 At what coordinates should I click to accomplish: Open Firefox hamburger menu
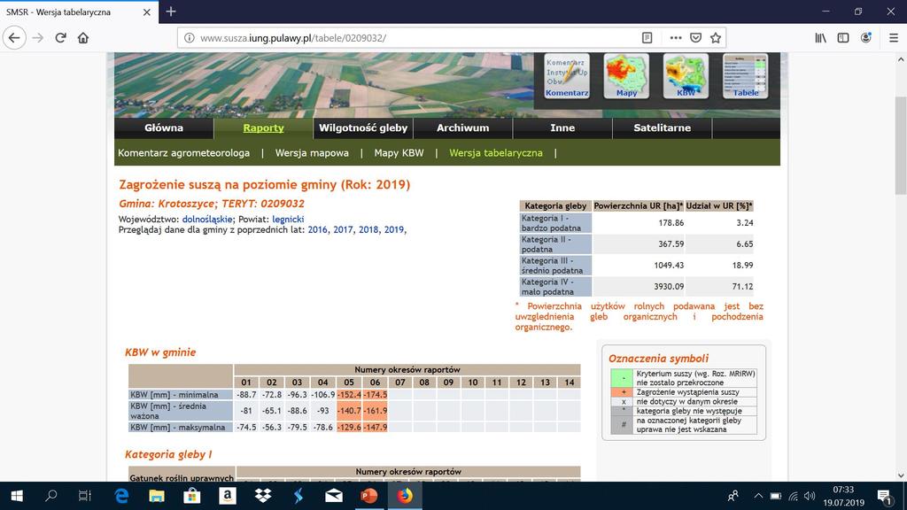[894, 38]
